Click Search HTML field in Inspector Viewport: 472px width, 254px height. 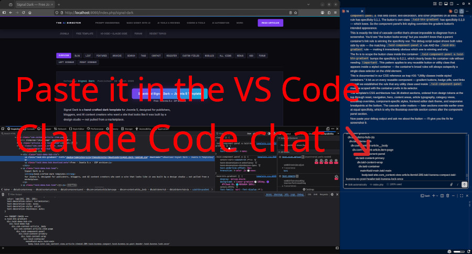(x=107, y=133)
